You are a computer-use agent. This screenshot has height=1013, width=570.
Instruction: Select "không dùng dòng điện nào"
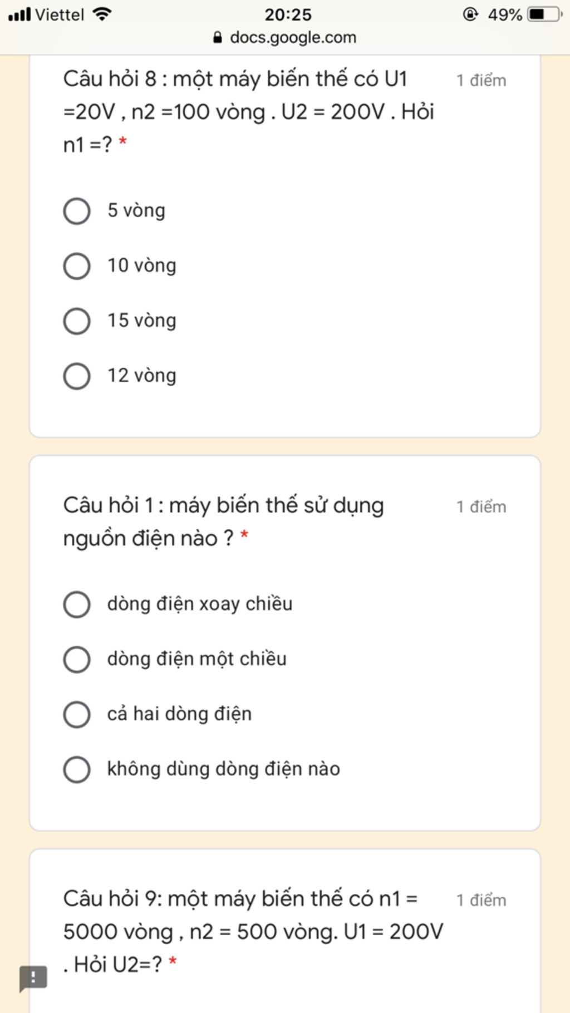[x=77, y=770]
